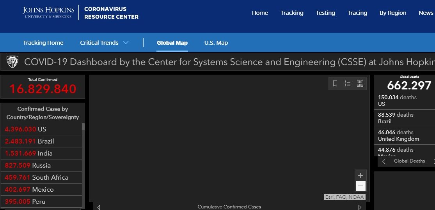Go to previous panel left of Global Deaths
Screen dimensions: 435x210
pos(384,161)
